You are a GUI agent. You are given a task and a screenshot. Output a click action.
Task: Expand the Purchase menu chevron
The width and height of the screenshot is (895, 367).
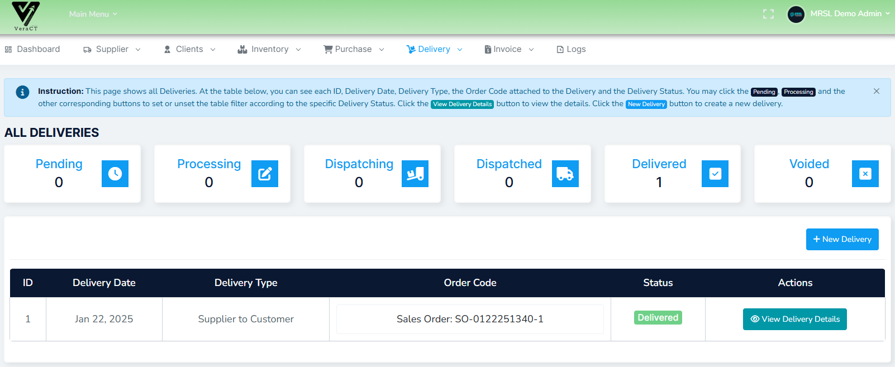[x=382, y=50]
